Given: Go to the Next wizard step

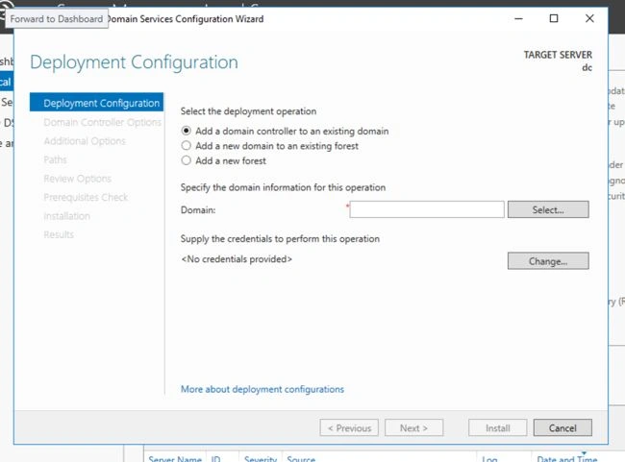Looking at the screenshot, I should point(413,427).
